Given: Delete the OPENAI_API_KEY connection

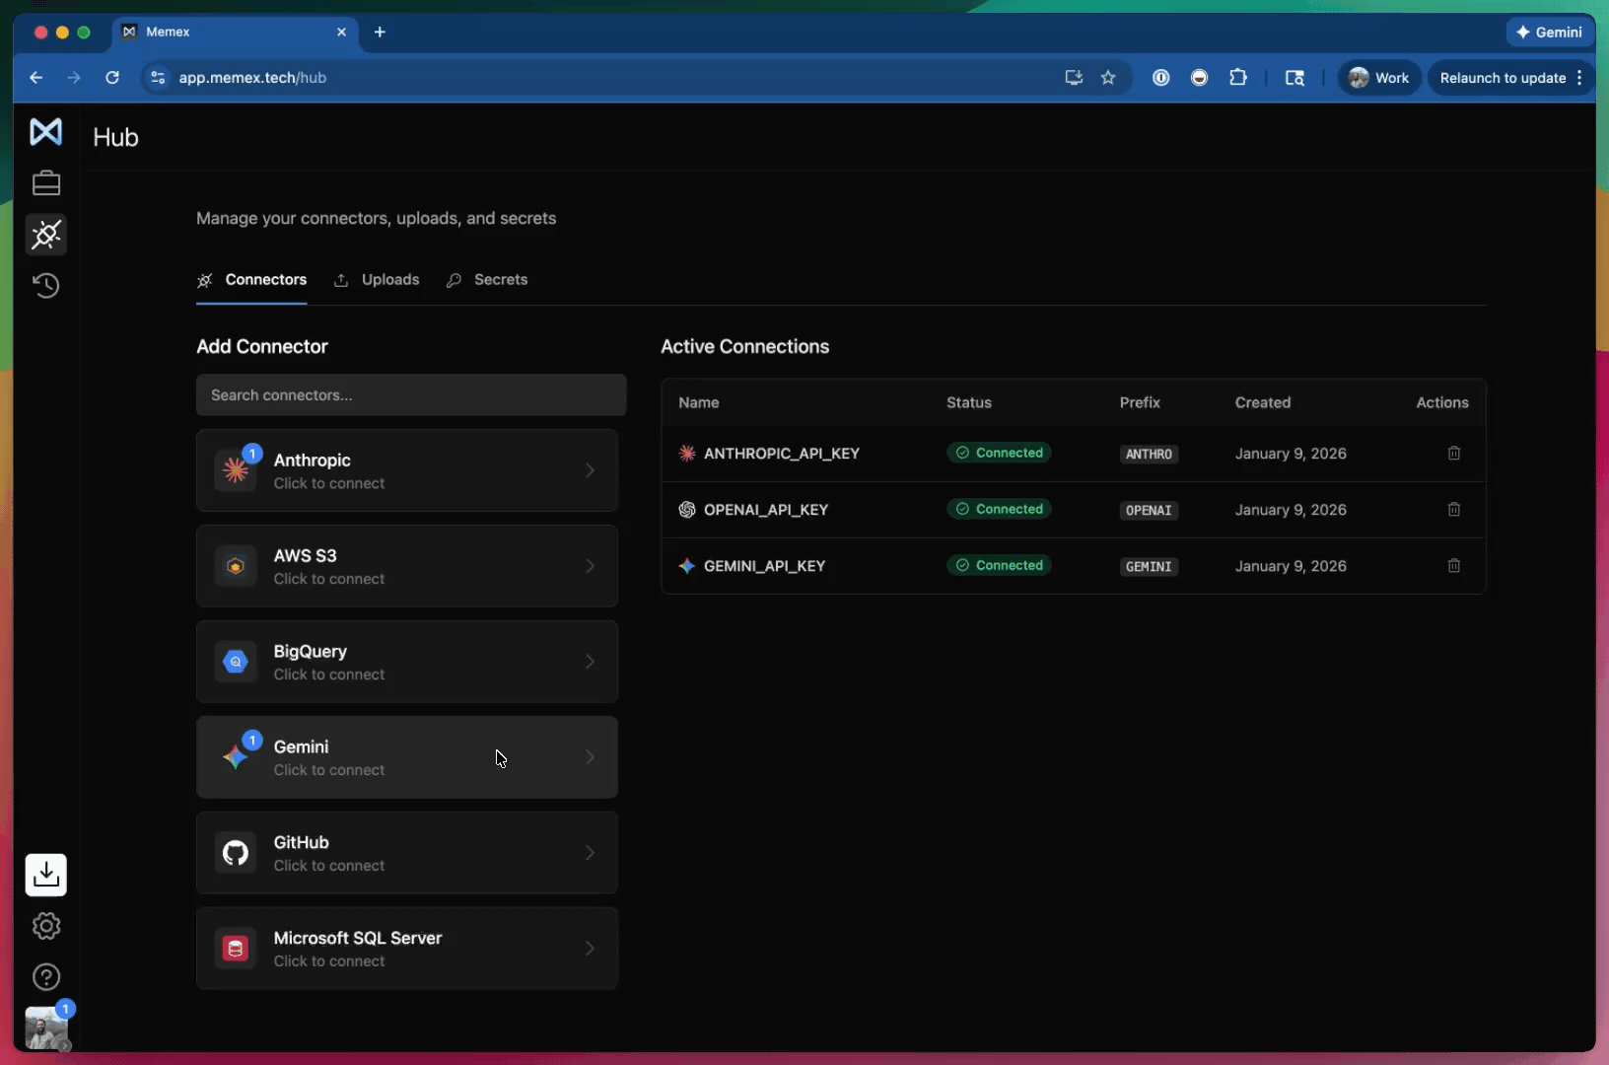Looking at the screenshot, I should [x=1453, y=510].
